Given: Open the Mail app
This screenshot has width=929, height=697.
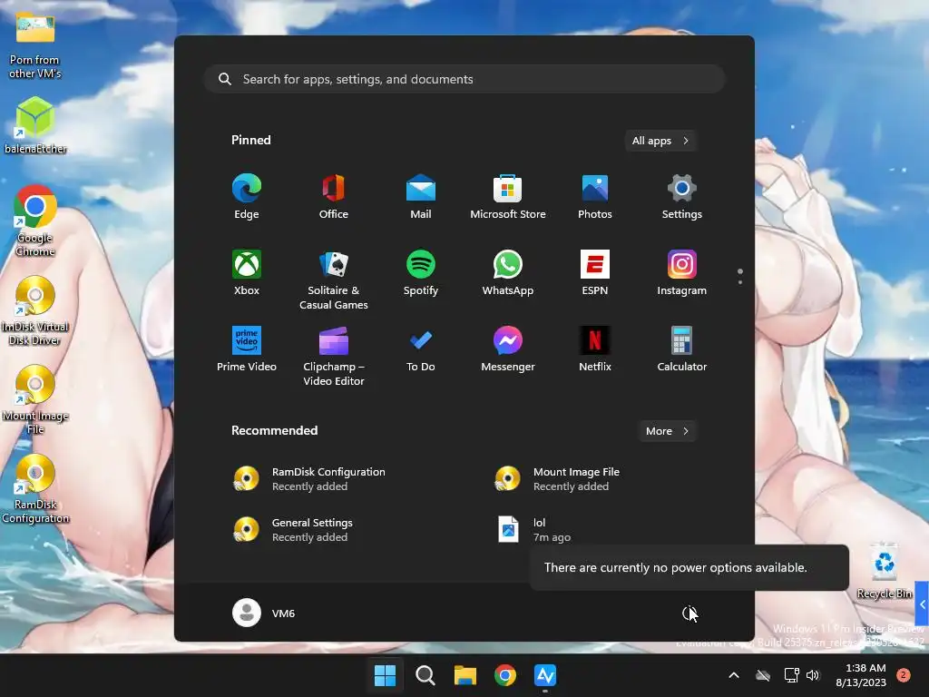Looking at the screenshot, I should [421, 197].
